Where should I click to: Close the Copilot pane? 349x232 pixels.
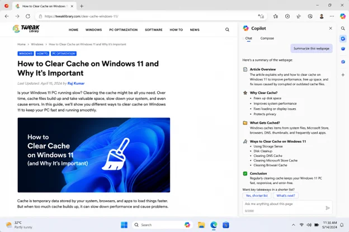(x=331, y=28)
